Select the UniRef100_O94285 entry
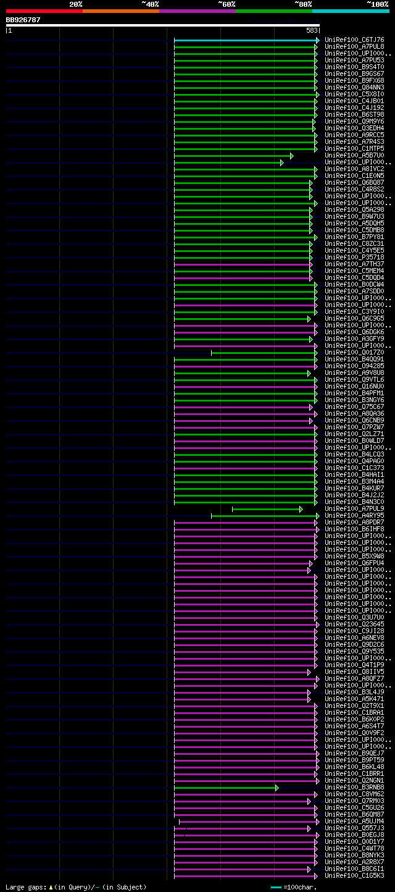The width and height of the screenshot is (395, 892). [x=354, y=366]
